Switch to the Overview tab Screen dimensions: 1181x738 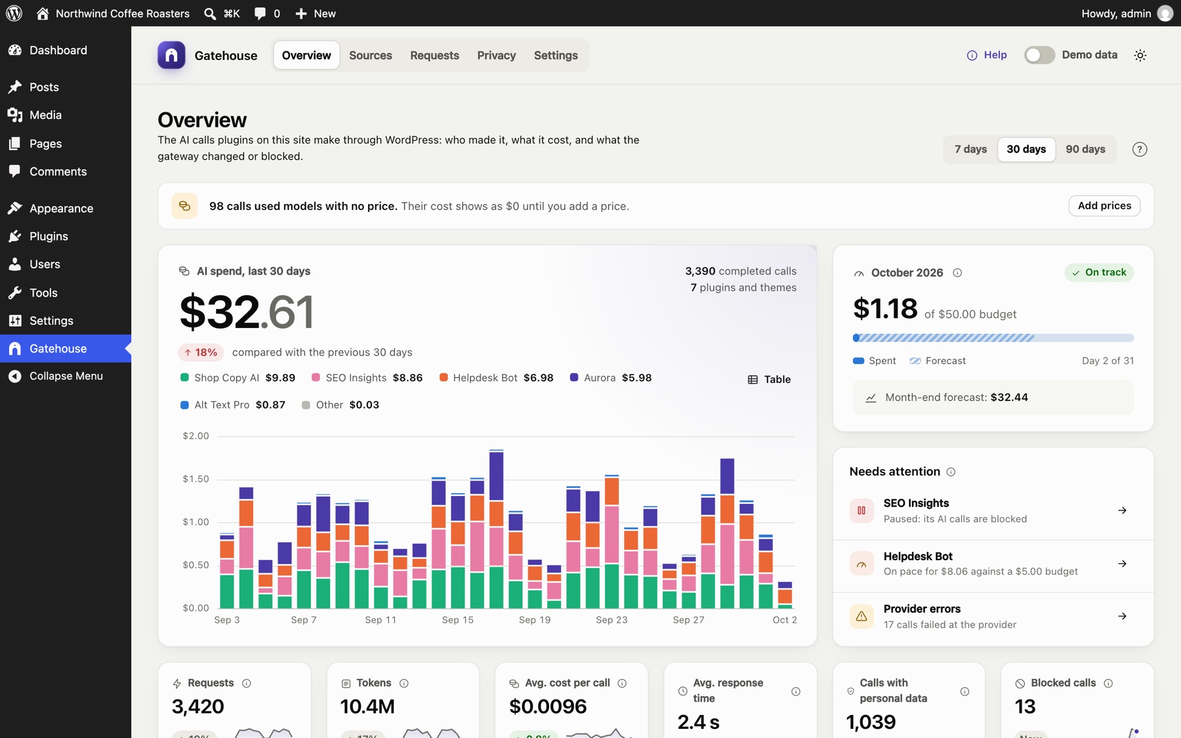pos(306,55)
